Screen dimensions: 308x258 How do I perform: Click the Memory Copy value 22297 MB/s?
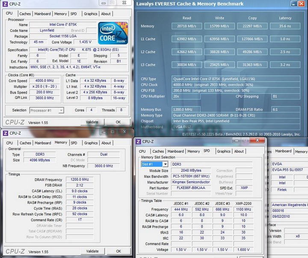[x=252, y=26]
